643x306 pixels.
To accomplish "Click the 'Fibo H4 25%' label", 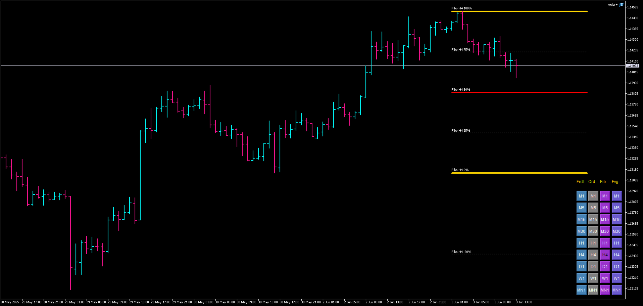I will click(x=461, y=131).
